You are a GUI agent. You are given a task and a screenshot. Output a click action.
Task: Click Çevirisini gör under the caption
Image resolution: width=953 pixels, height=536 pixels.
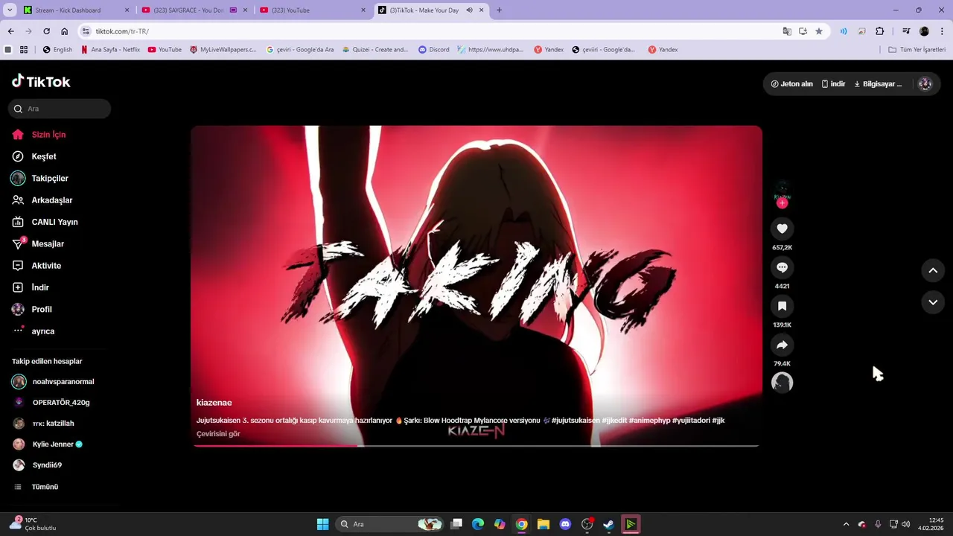pos(218,434)
